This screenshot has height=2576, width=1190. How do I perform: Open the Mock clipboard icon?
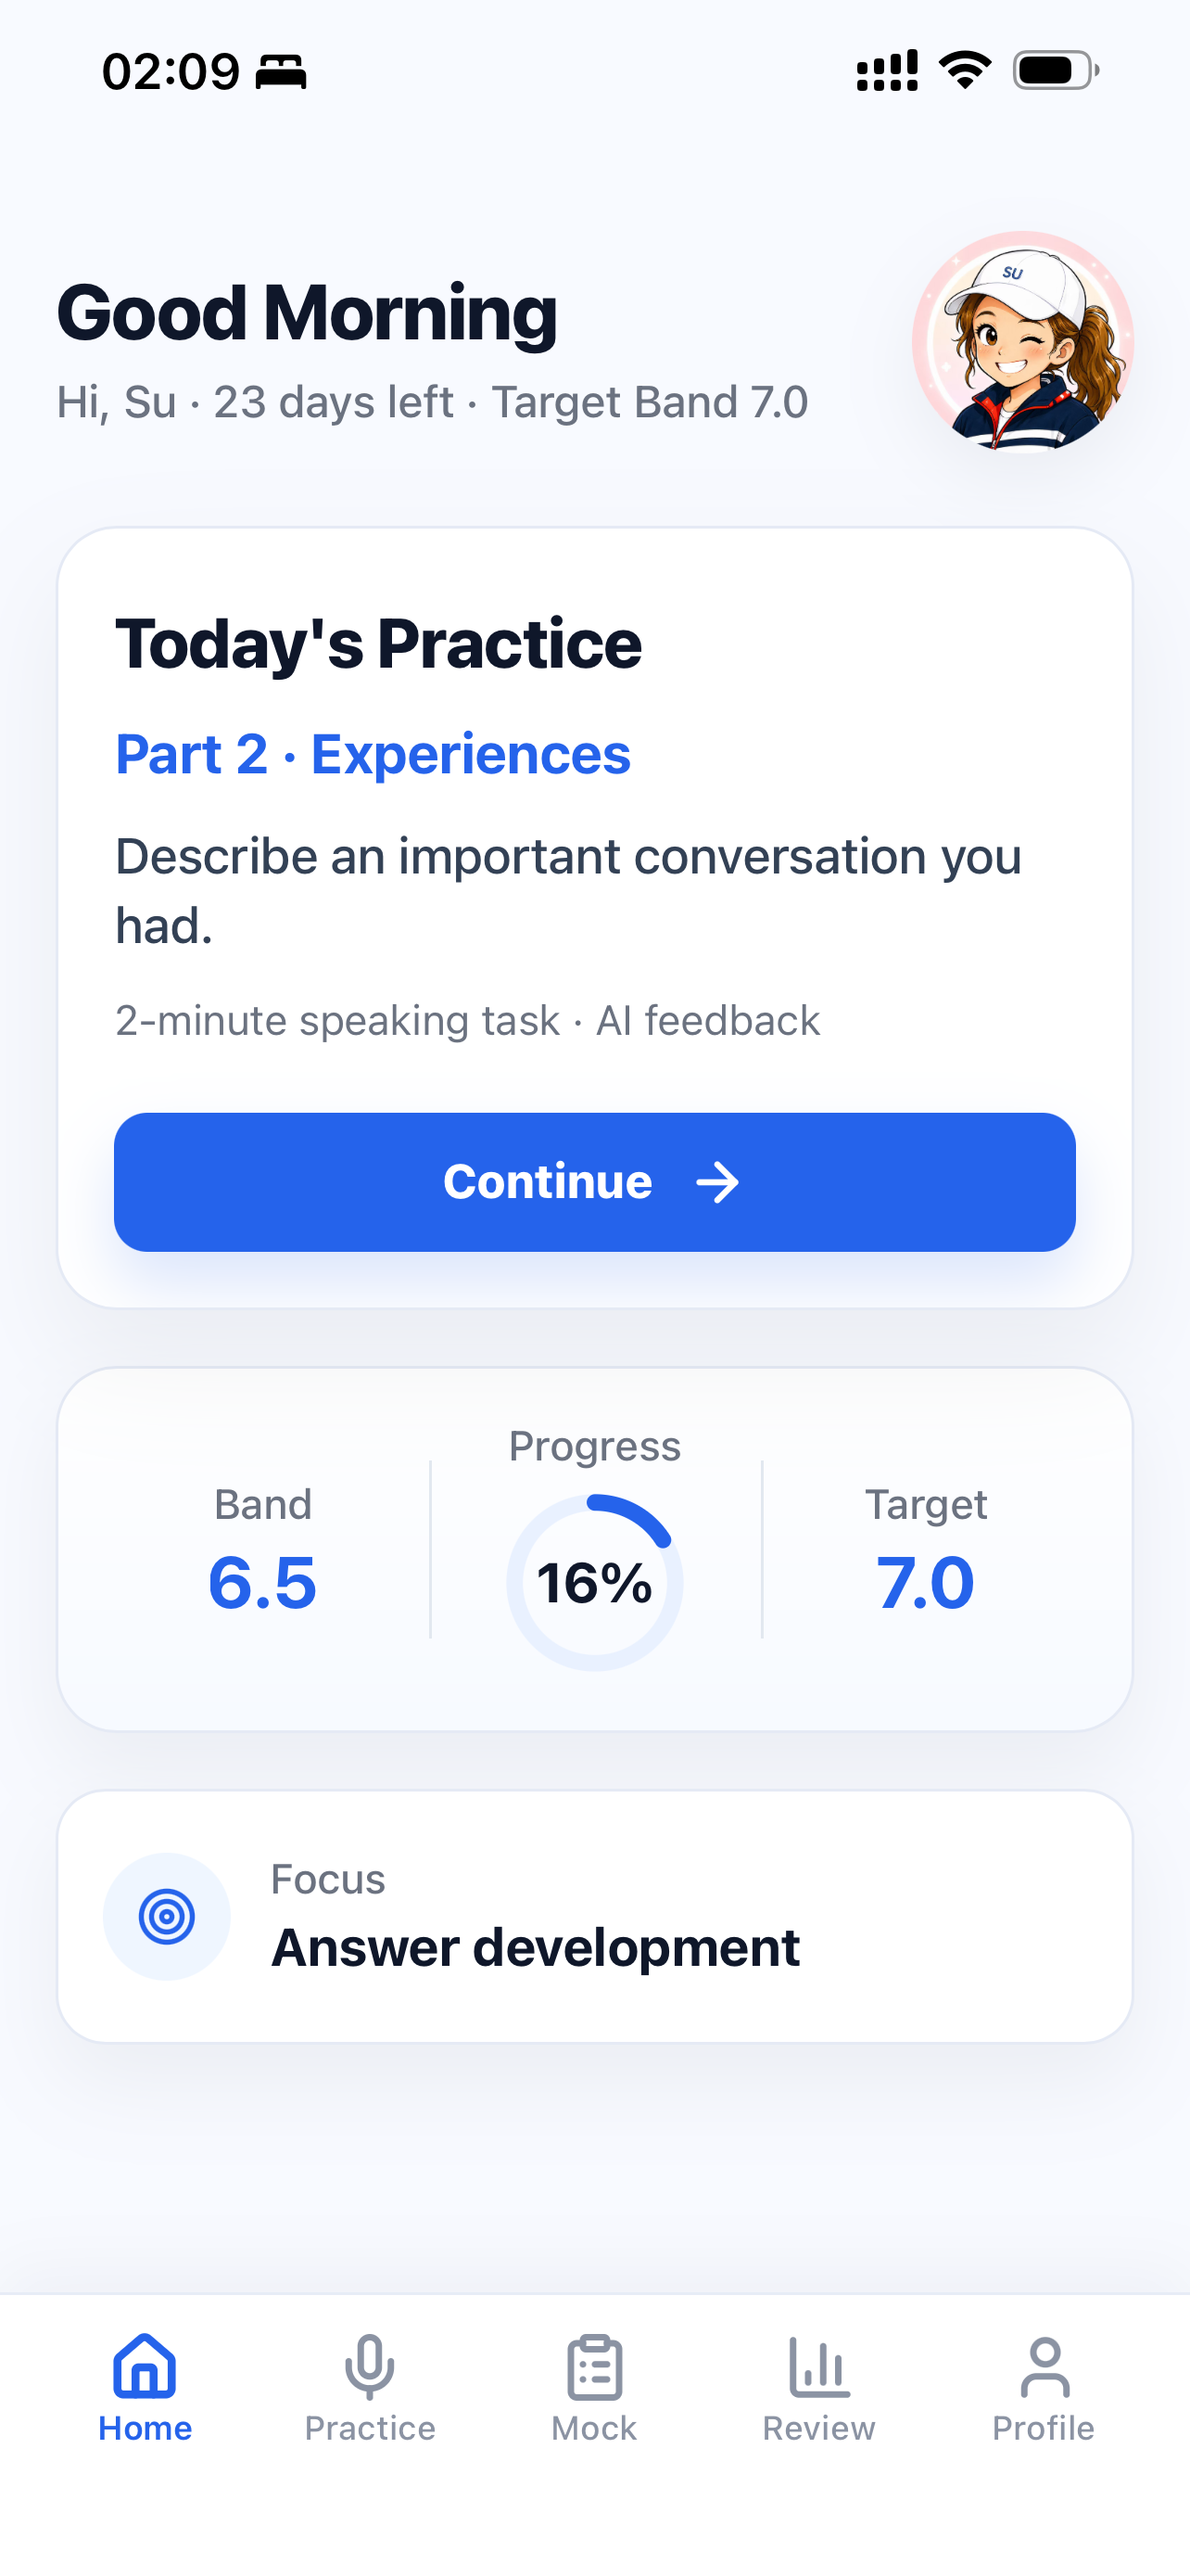click(594, 2367)
